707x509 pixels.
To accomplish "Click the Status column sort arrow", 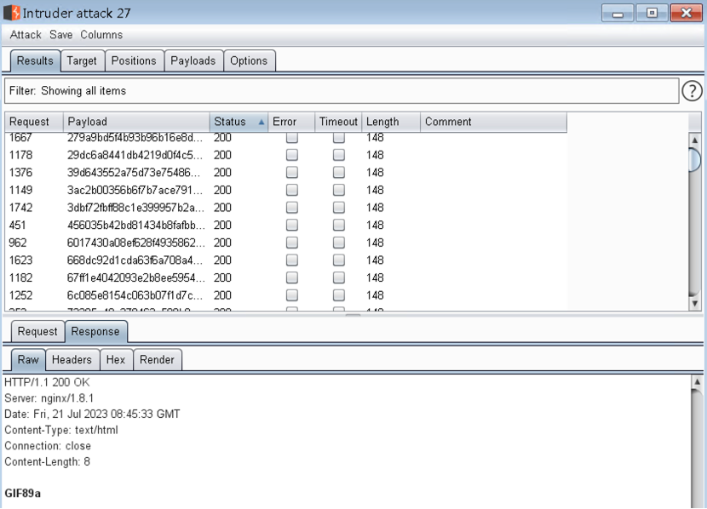I will [x=262, y=122].
